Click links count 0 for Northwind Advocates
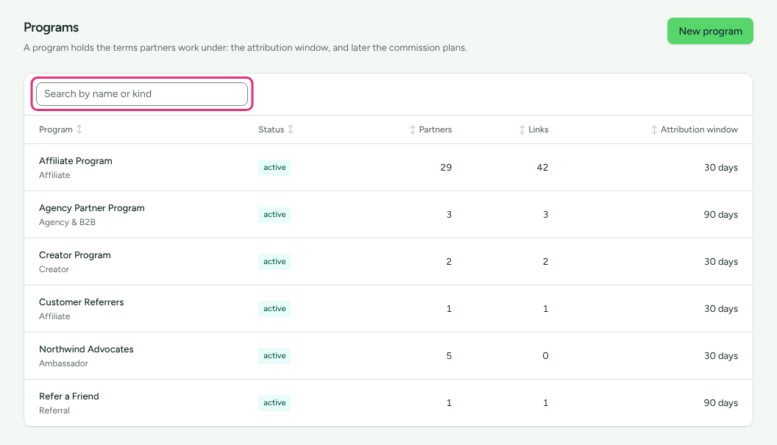The image size is (777, 445). (x=545, y=356)
